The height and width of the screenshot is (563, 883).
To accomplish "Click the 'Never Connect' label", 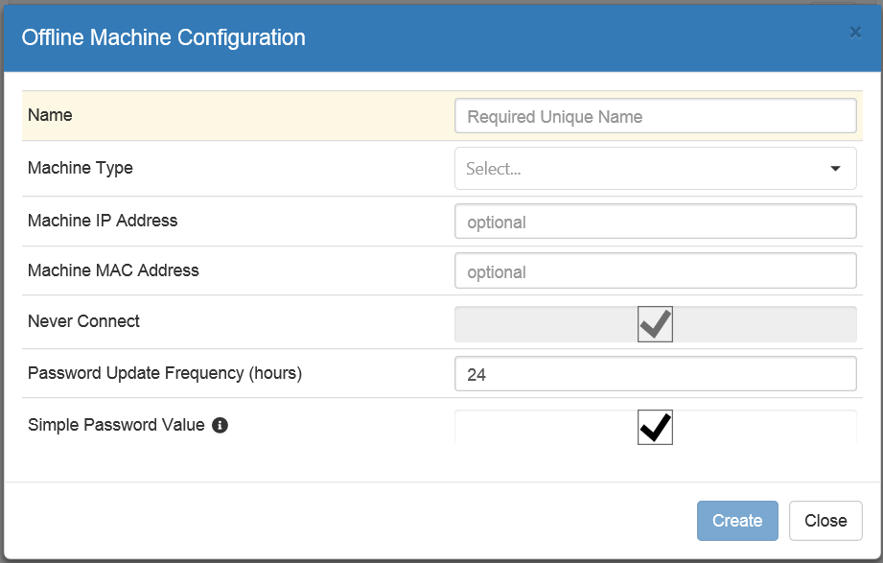I will [84, 321].
